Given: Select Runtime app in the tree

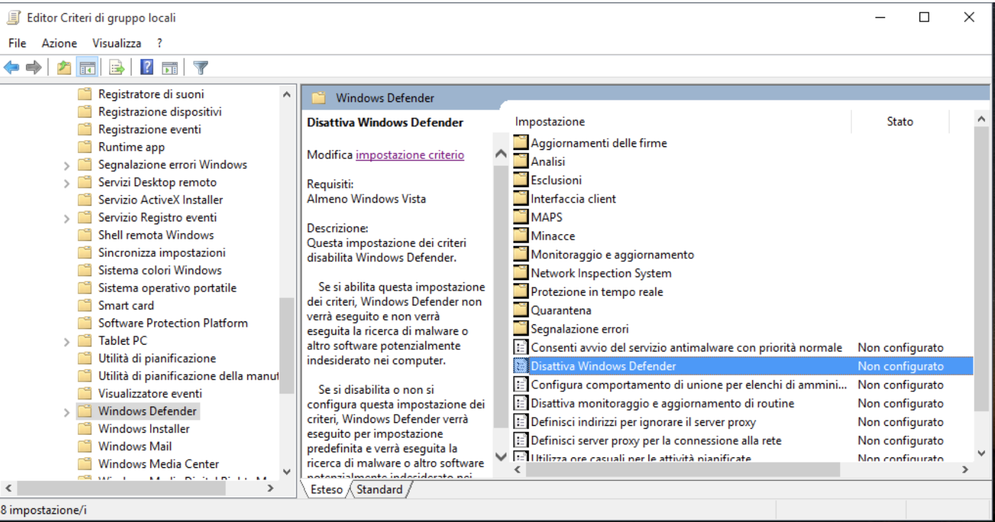Looking at the screenshot, I should [131, 147].
